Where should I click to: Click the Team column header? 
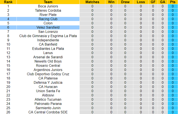pos(48,2)
